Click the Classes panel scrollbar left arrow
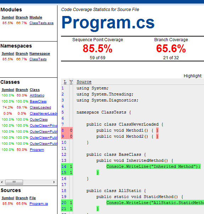The width and height of the screenshot is (204, 214). pyautogui.click(x=2, y=182)
